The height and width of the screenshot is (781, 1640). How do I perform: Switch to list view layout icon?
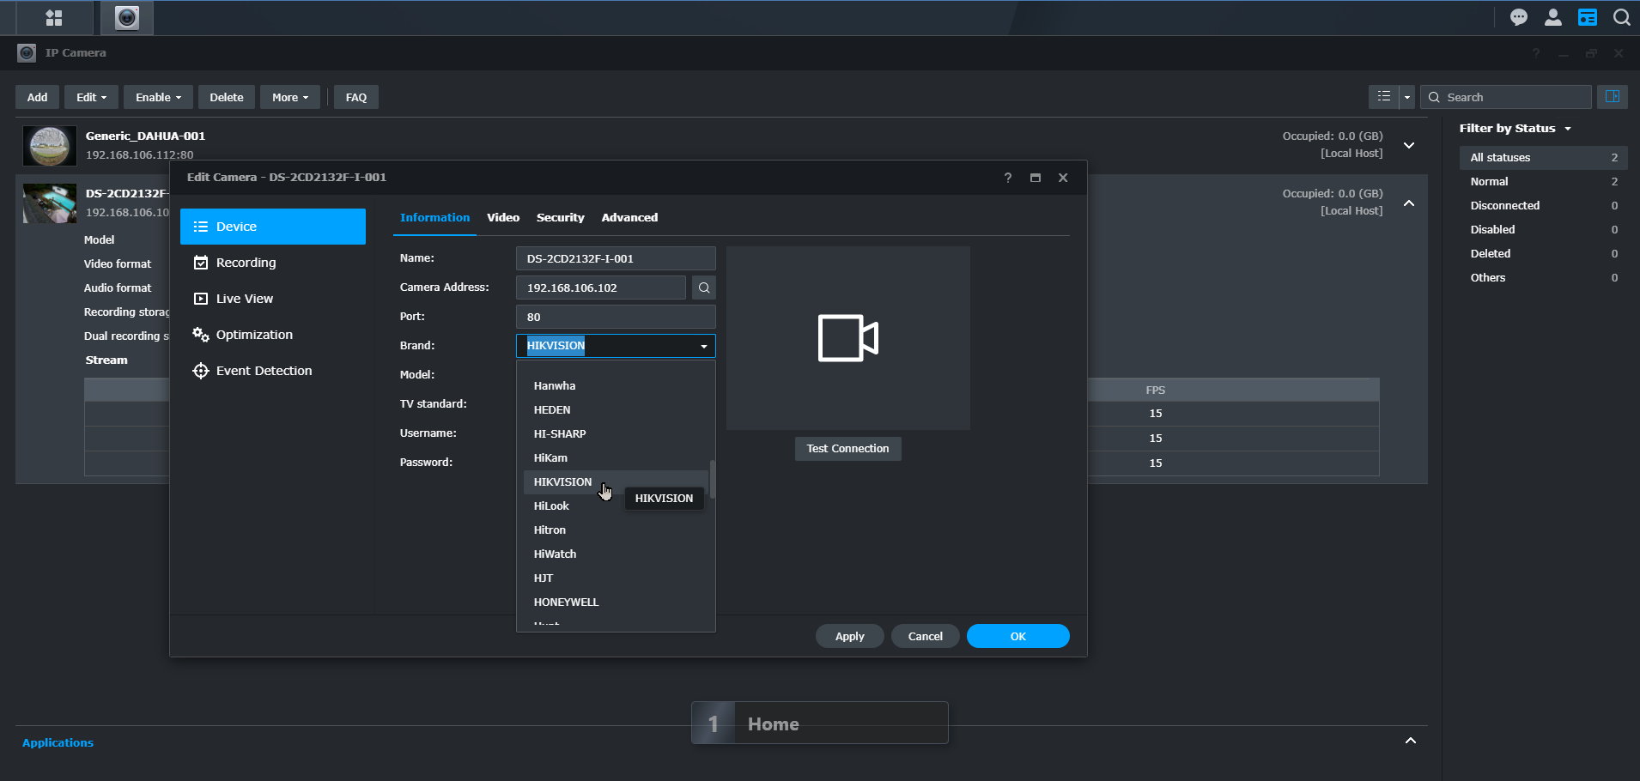(x=1383, y=97)
